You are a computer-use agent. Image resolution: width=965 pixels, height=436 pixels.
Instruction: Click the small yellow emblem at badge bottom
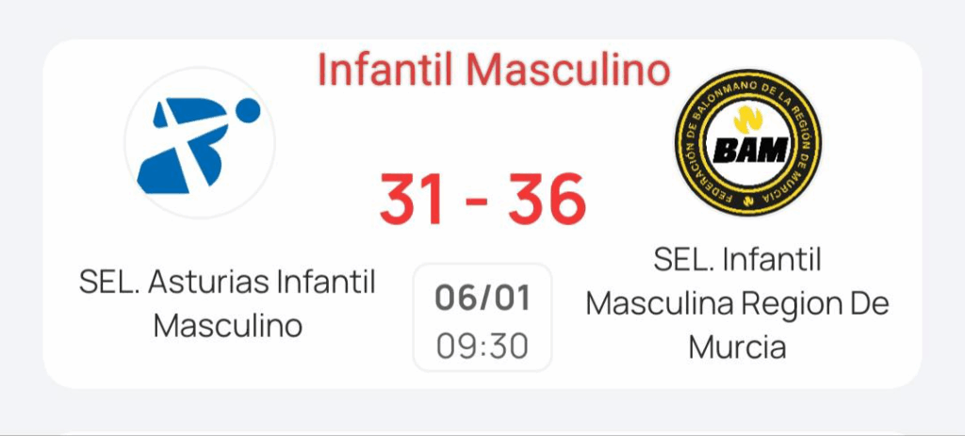click(x=747, y=200)
